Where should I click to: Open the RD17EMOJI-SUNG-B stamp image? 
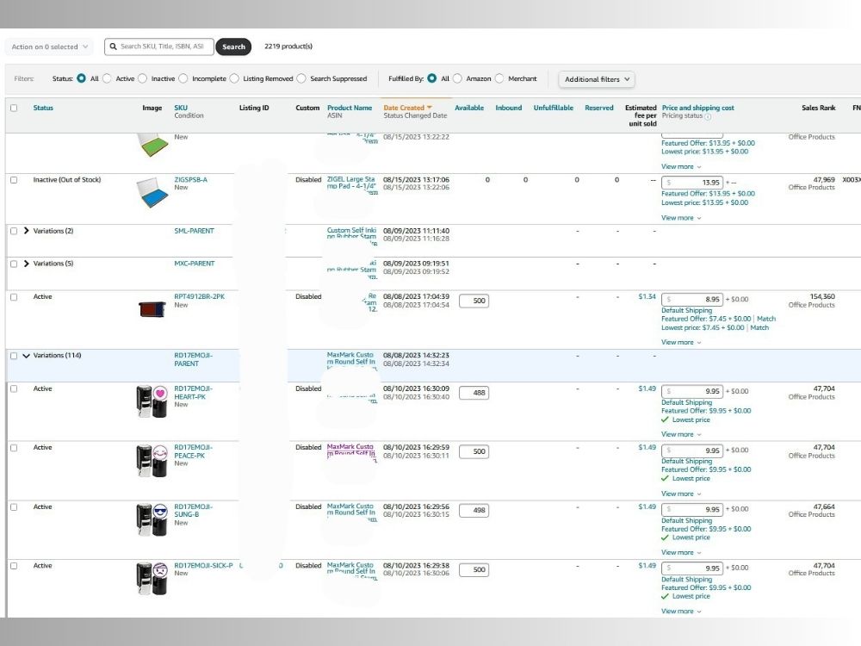(152, 519)
